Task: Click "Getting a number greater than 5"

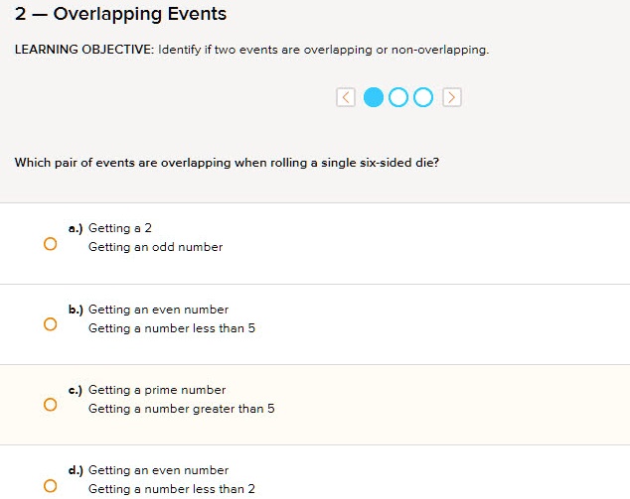Action: [x=181, y=409]
